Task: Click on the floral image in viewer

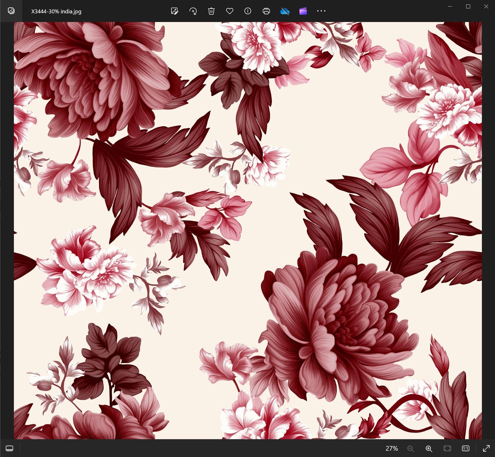Action: click(248, 230)
